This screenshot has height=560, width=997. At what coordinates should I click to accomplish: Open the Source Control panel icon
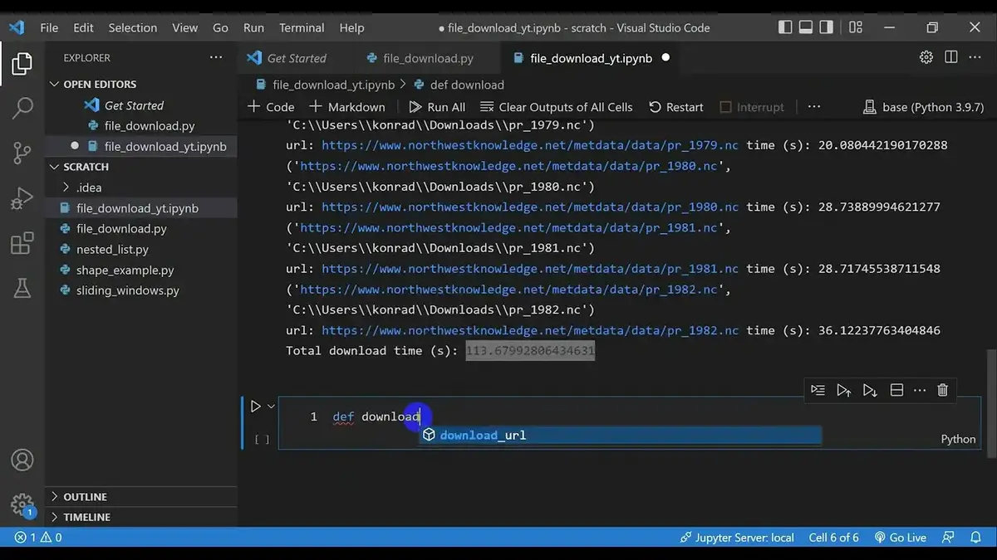click(22, 153)
